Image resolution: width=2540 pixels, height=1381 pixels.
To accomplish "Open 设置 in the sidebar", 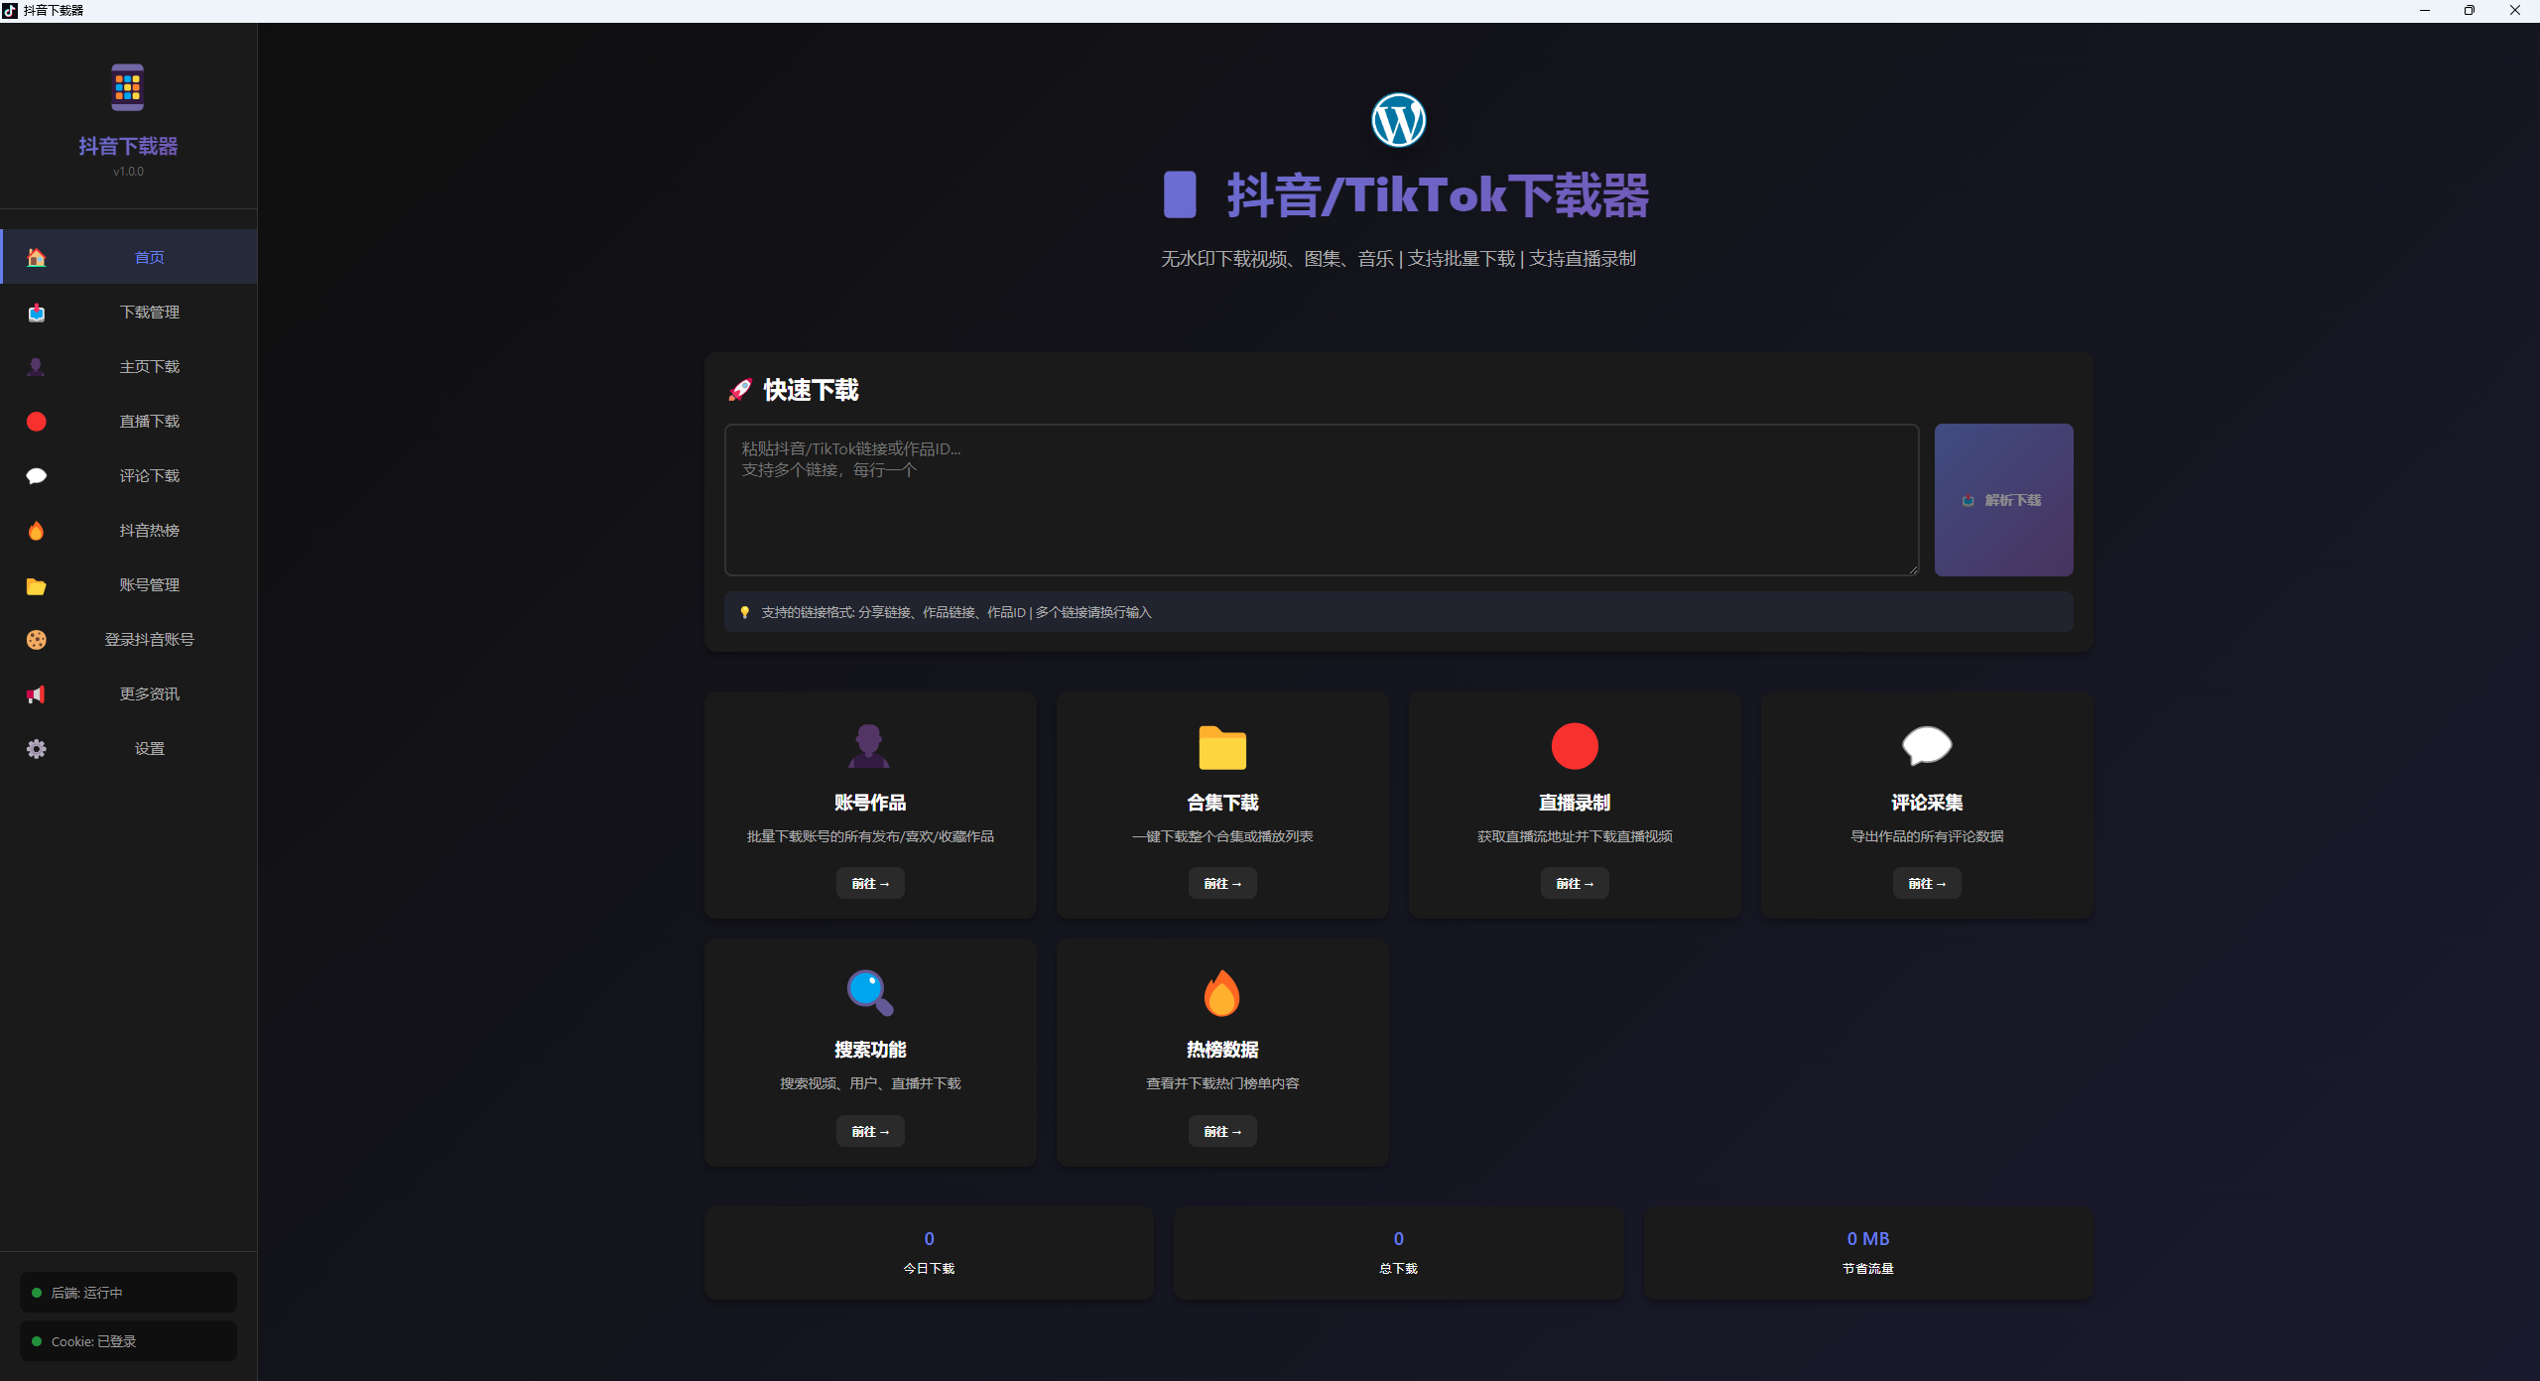I will pos(129,748).
